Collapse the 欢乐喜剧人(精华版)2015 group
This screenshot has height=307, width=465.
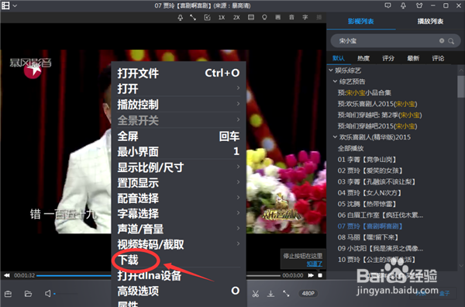tap(335, 137)
